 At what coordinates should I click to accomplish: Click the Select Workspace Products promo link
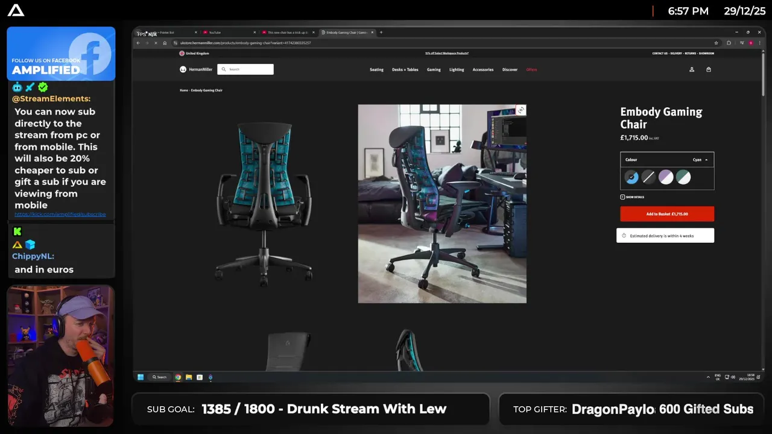click(x=447, y=53)
